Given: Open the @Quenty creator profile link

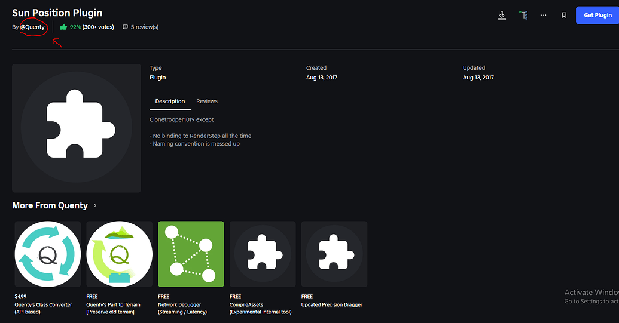Looking at the screenshot, I should pyautogui.click(x=32, y=27).
